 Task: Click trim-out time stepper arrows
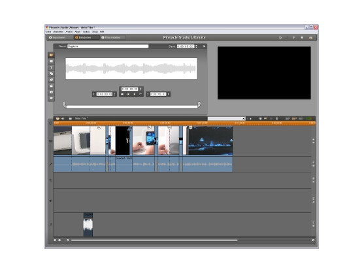(x=148, y=94)
